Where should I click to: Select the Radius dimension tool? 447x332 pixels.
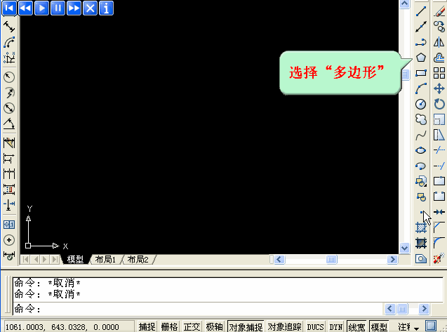9,77
